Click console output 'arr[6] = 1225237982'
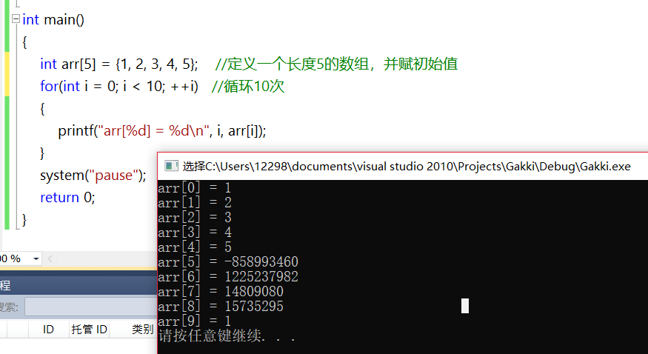 [228, 277]
